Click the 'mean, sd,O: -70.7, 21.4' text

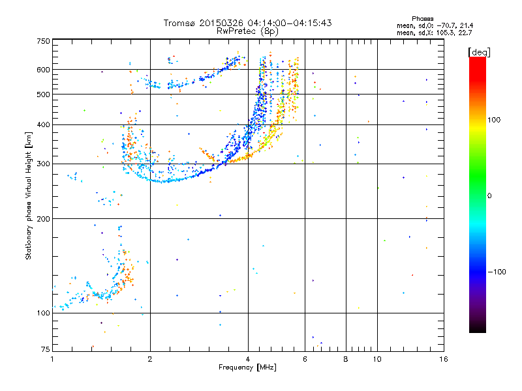[435, 26]
